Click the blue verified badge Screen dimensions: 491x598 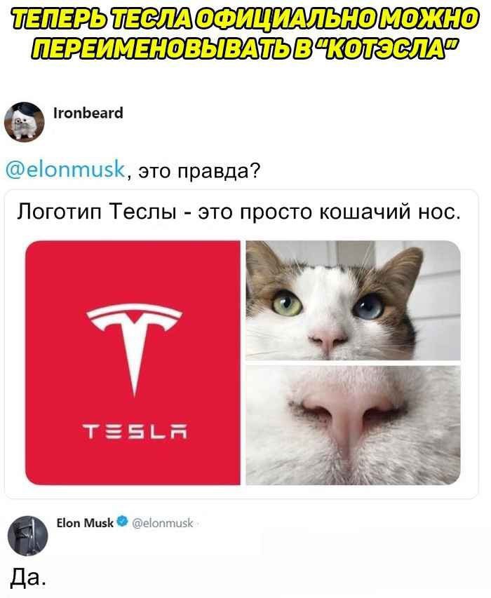point(122,522)
